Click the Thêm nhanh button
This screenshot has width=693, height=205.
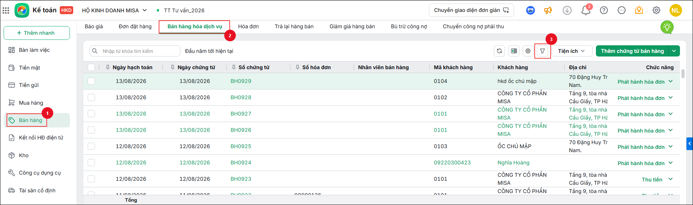coord(37,33)
